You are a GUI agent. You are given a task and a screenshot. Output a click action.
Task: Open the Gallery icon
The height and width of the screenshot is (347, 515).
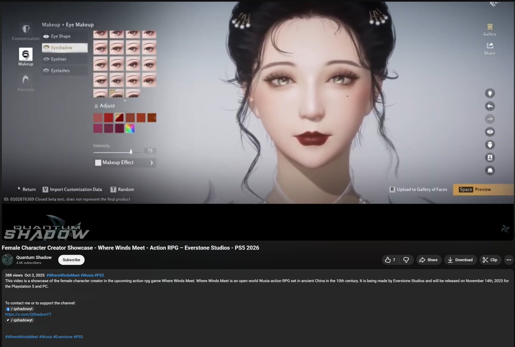[490, 27]
